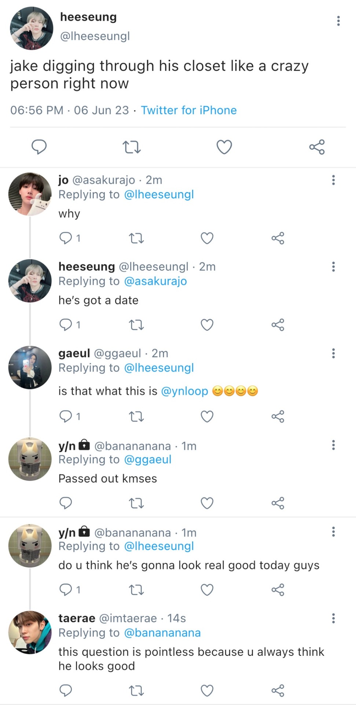
Task: Share taerae's reply tweet
Action: click(278, 691)
